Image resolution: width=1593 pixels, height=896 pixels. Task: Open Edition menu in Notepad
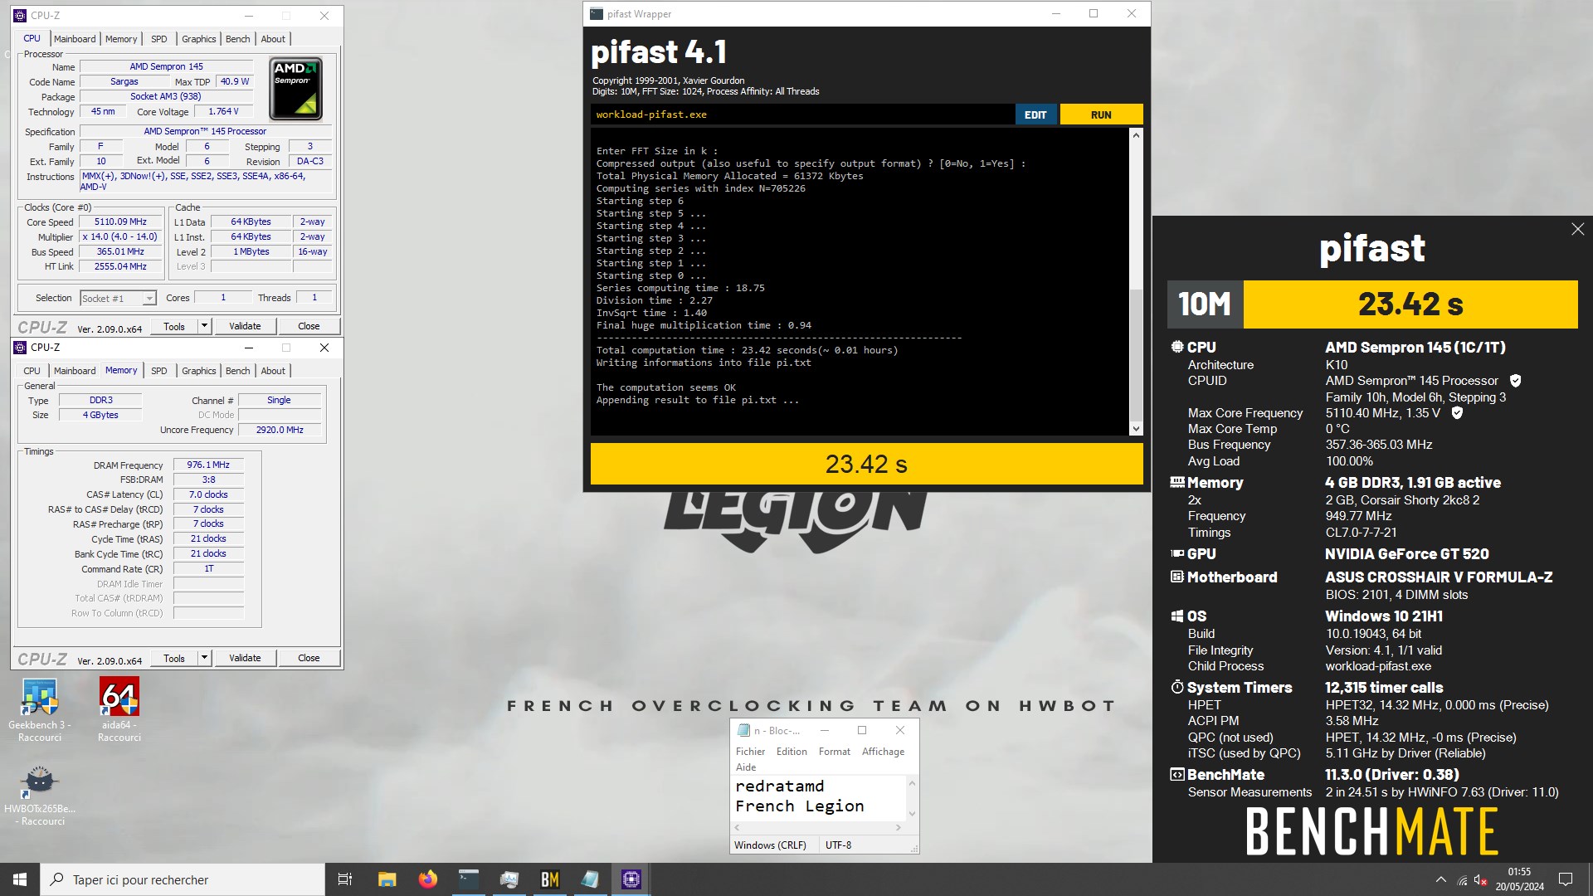click(792, 752)
